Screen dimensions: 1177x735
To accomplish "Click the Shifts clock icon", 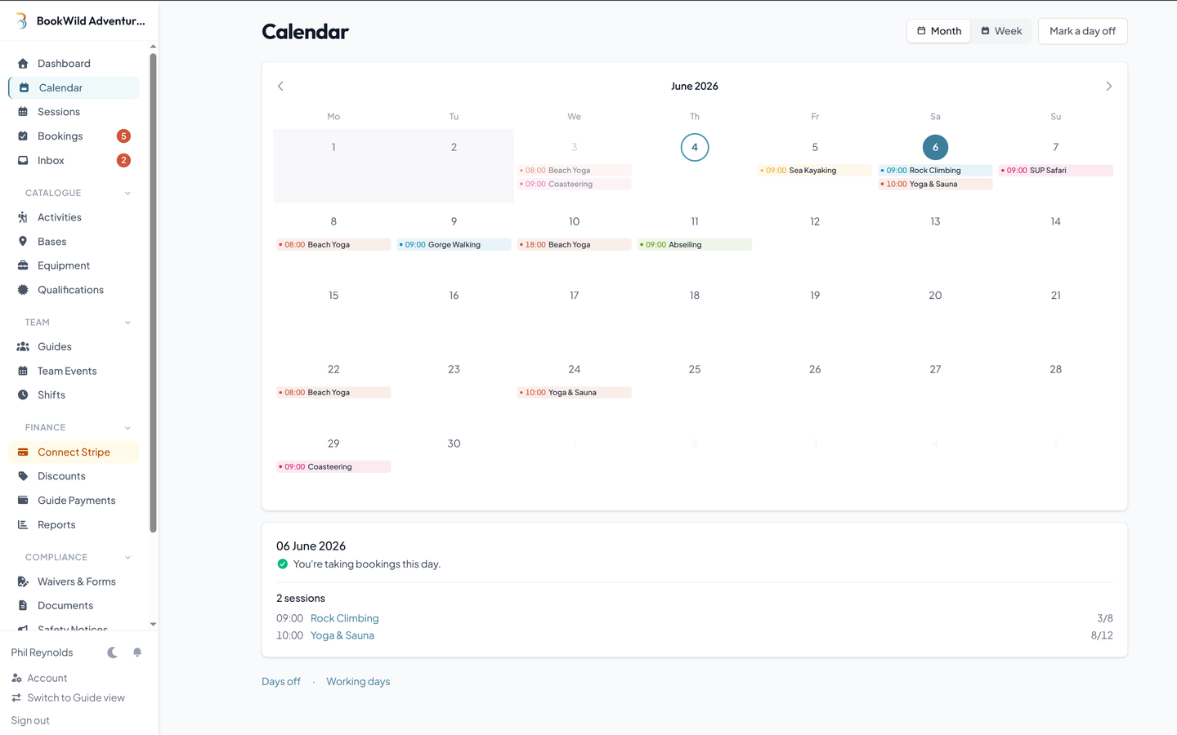I will click(x=23, y=395).
